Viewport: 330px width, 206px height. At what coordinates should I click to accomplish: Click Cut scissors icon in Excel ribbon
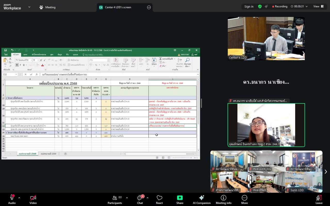tap(10, 59)
